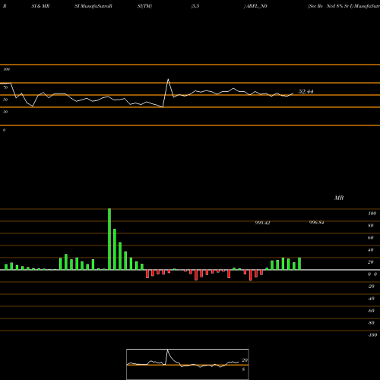Click the MR axis label 40
380x380 pixels.
coord(371,250)
